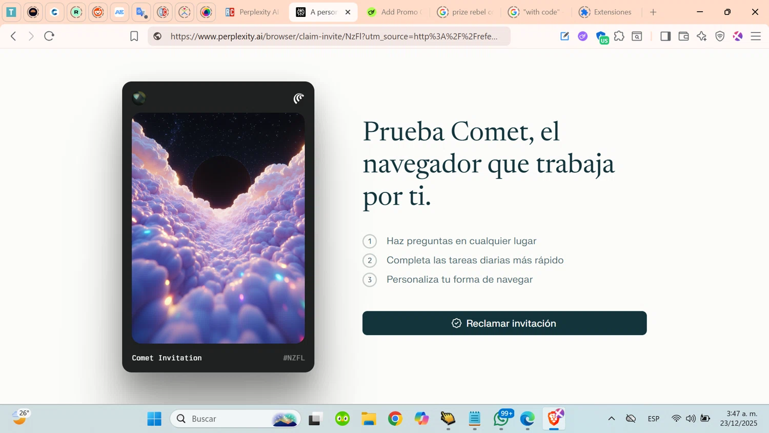View site info globe icon in address bar
The height and width of the screenshot is (433, 769).
pyautogui.click(x=158, y=36)
